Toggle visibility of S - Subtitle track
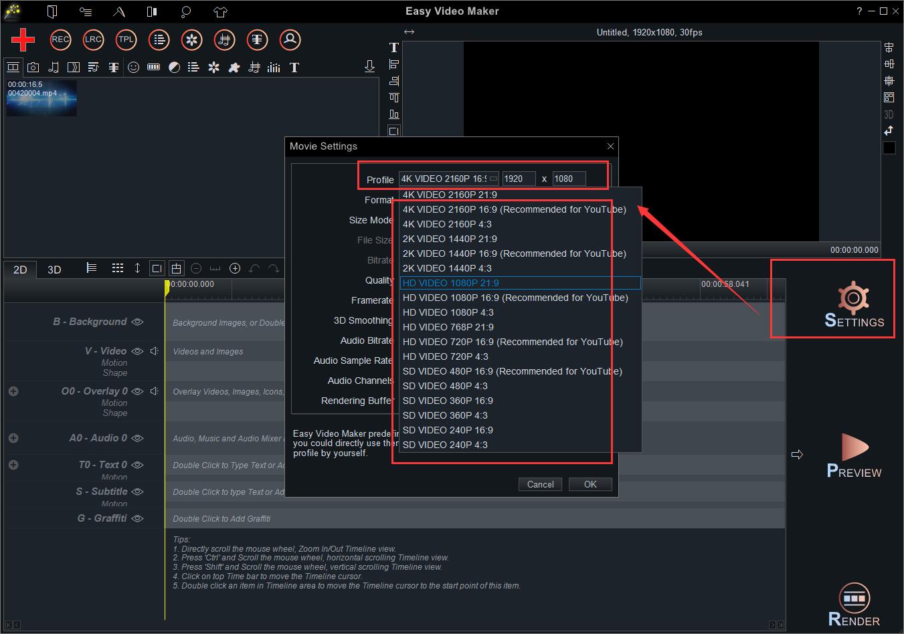 (x=138, y=492)
